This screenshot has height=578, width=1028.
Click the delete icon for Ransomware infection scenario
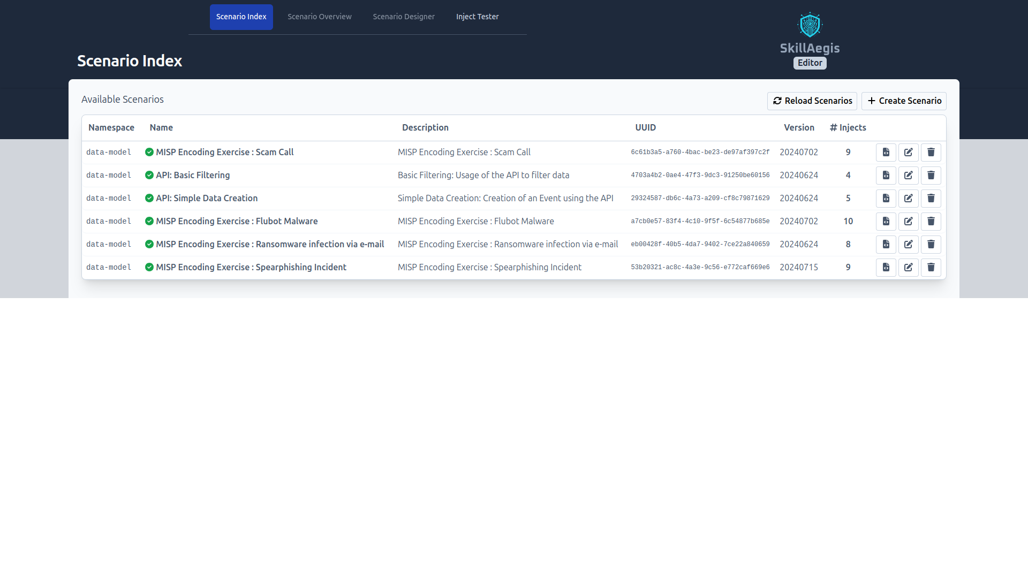tap(931, 244)
